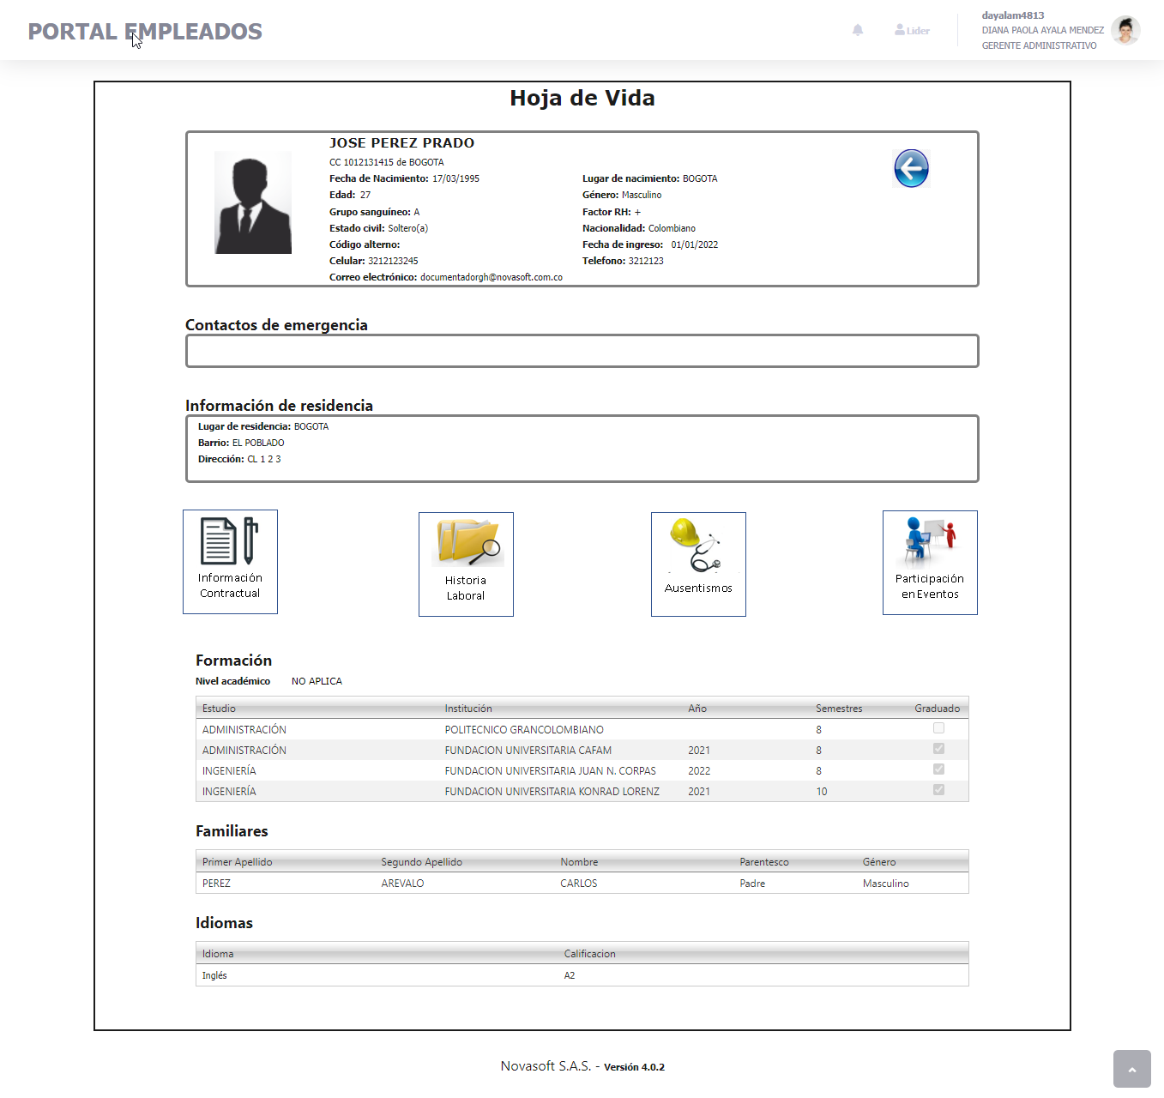This screenshot has width=1164, height=1098.
Task: Click the Estudio column header
Action: (x=219, y=709)
